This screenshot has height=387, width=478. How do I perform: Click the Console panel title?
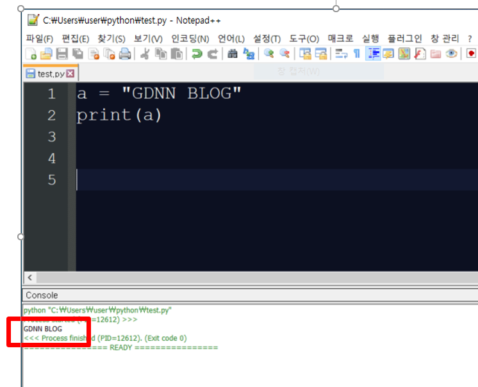pyautogui.click(x=42, y=295)
